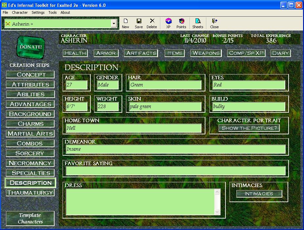Open the Thaumaturgy step
Viewport: 304px width, 230px height.
[x=30, y=193]
